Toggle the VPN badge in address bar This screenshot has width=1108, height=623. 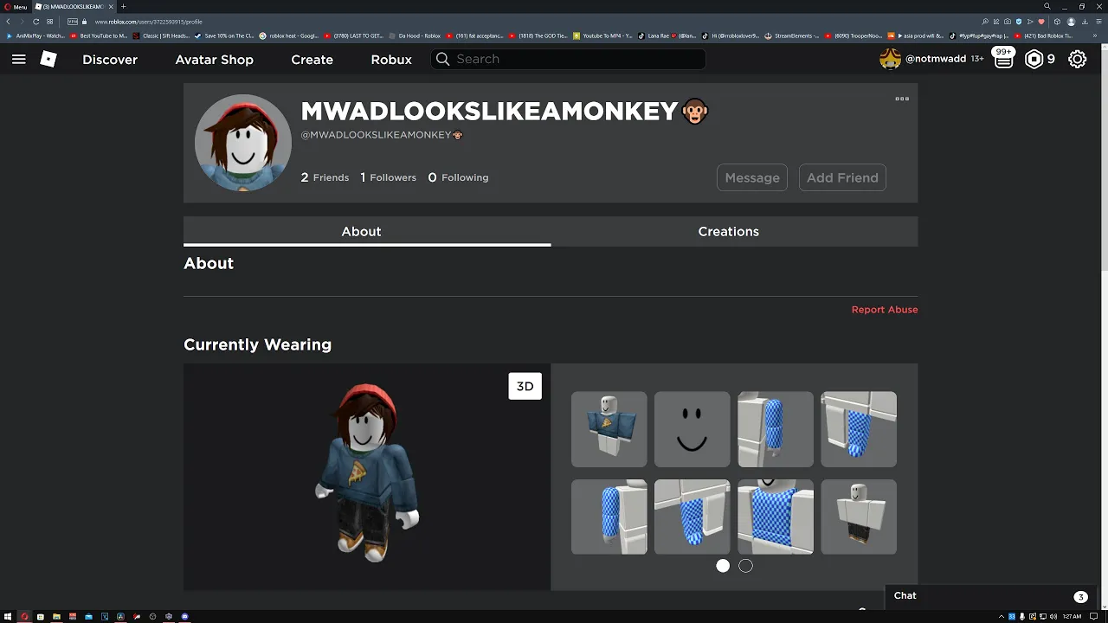72,22
